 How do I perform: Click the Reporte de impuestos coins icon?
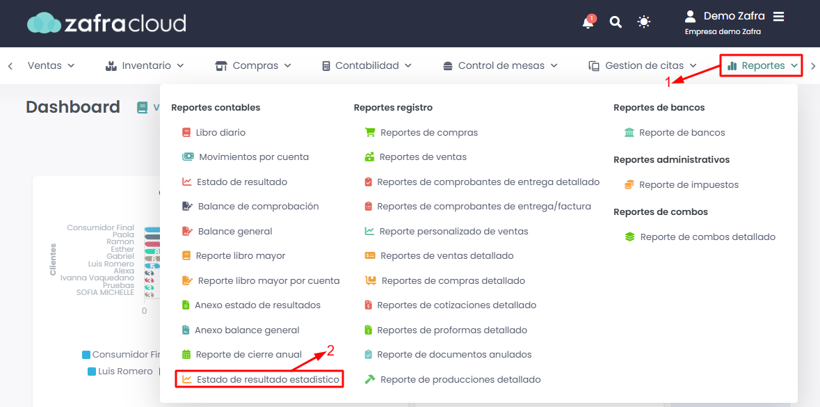tap(629, 184)
